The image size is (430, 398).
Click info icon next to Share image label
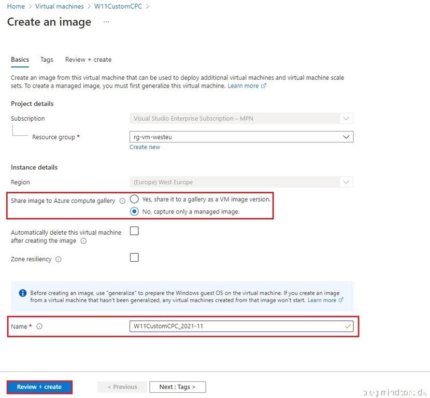click(x=122, y=201)
